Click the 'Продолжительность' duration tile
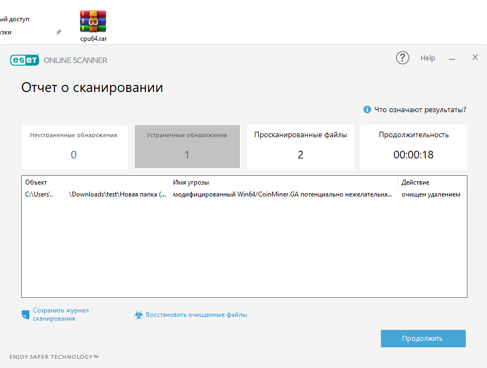Viewport: 487px width, 368px height. (x=414, y=147)
